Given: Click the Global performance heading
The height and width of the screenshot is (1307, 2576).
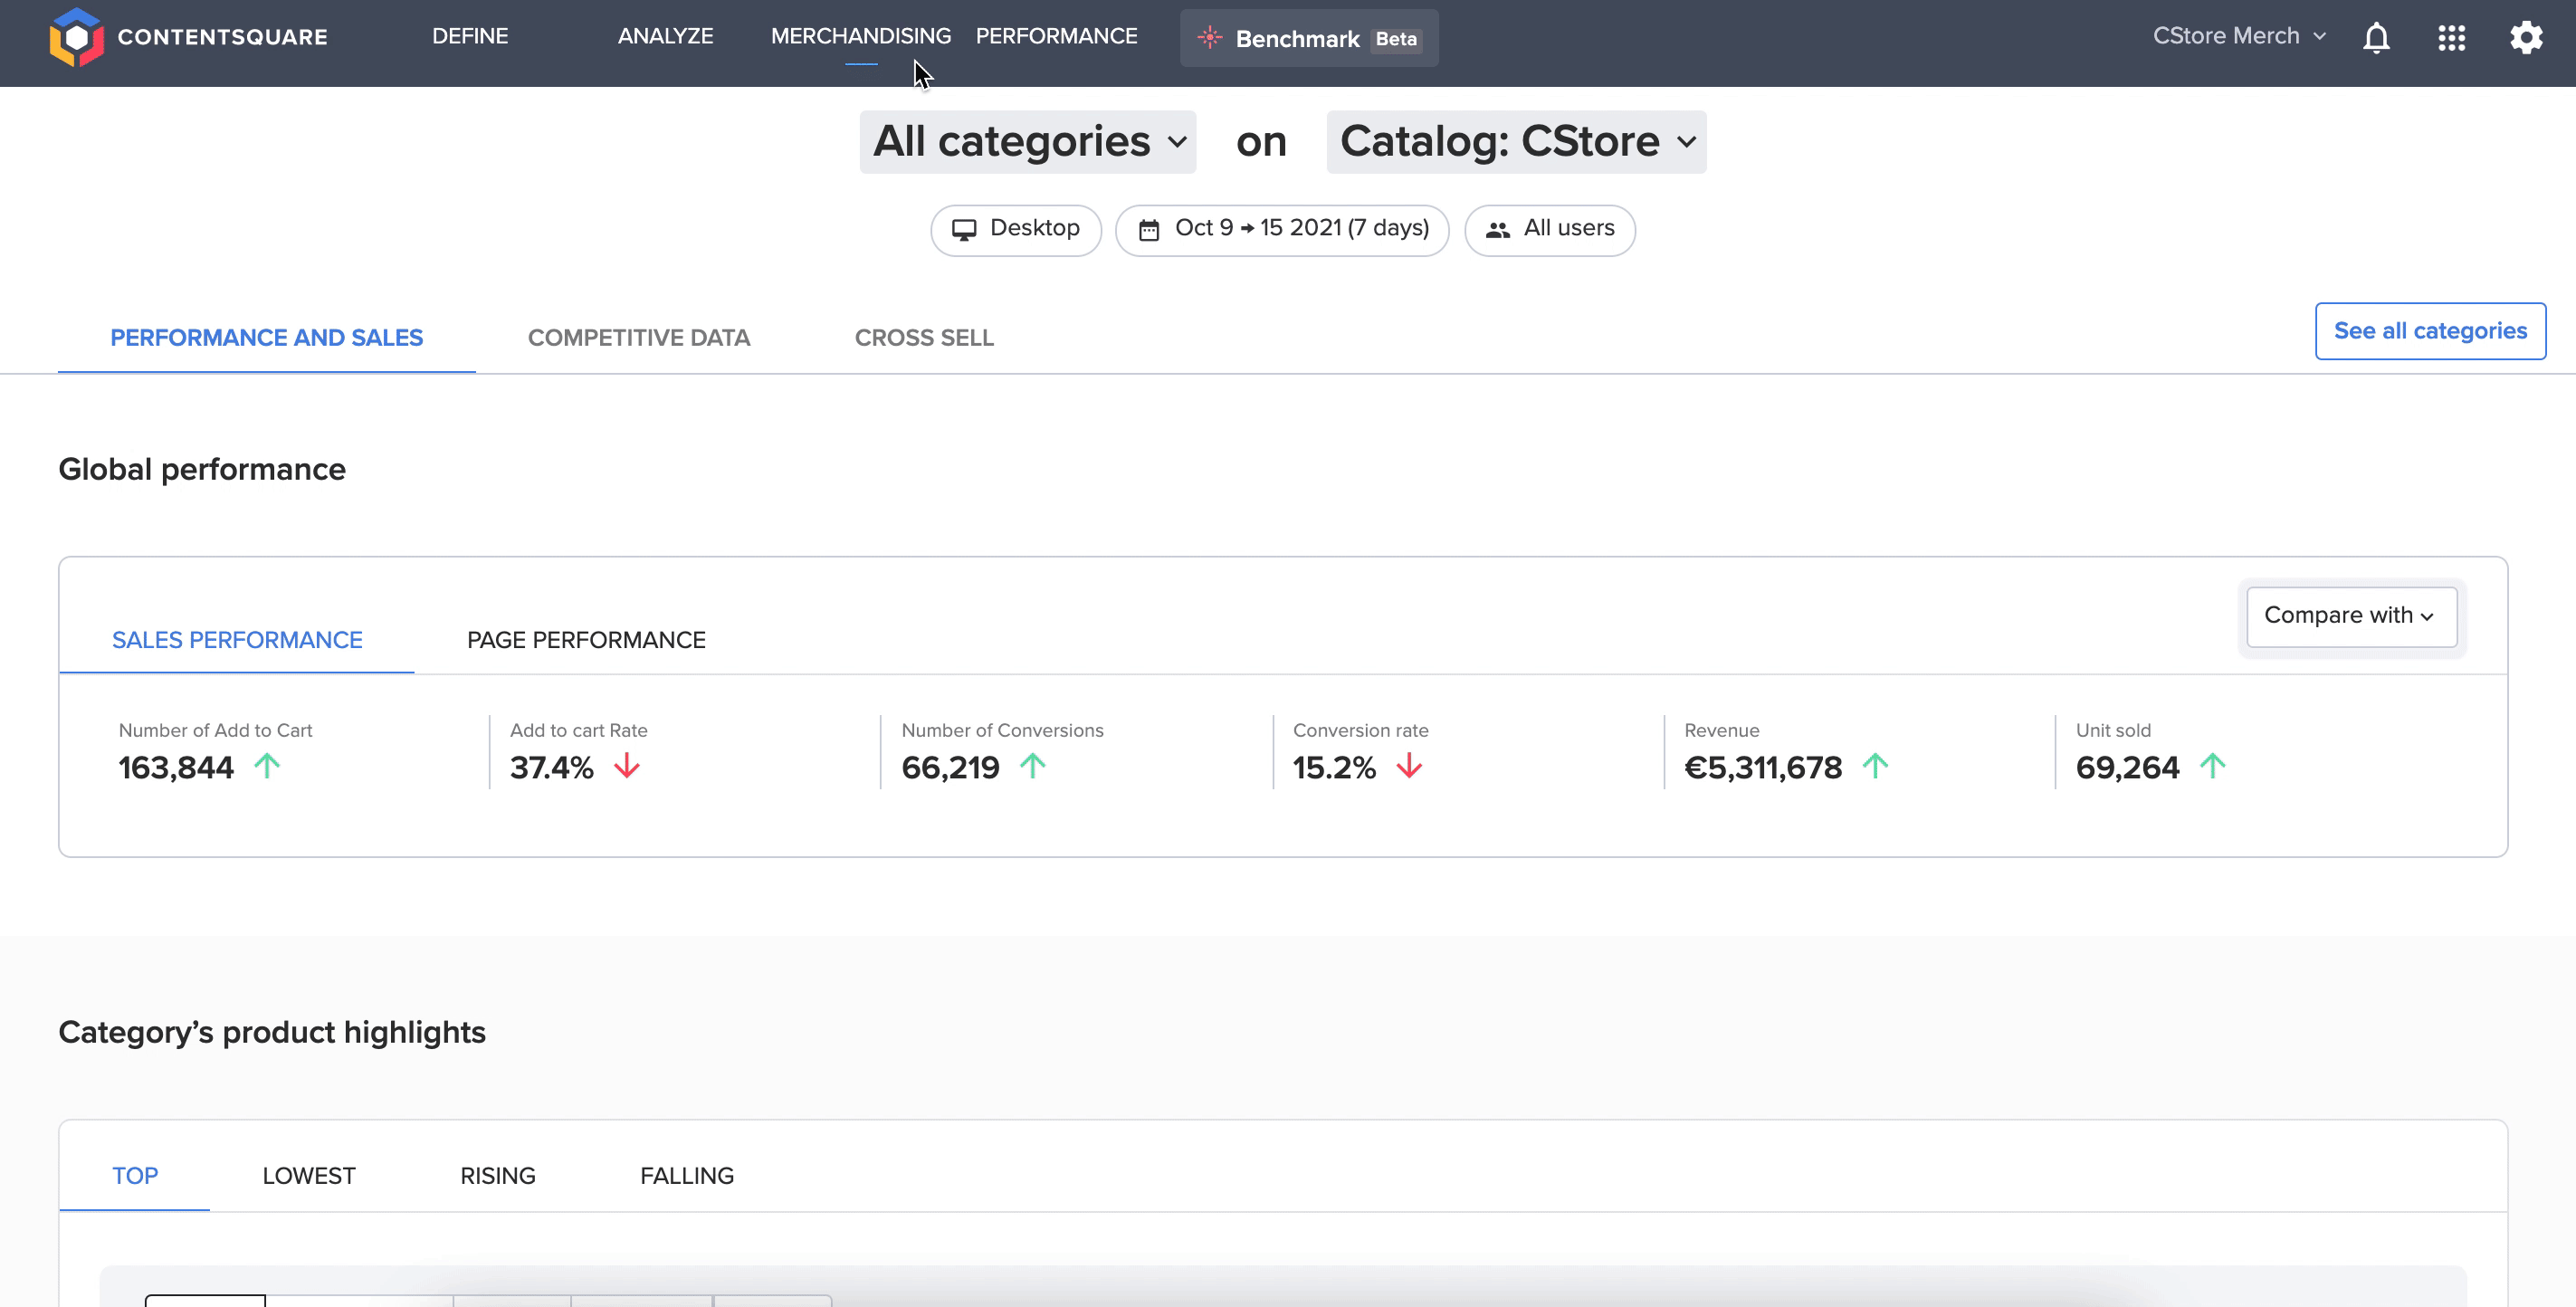Looking at the screenshot, I should pos(202,469).
